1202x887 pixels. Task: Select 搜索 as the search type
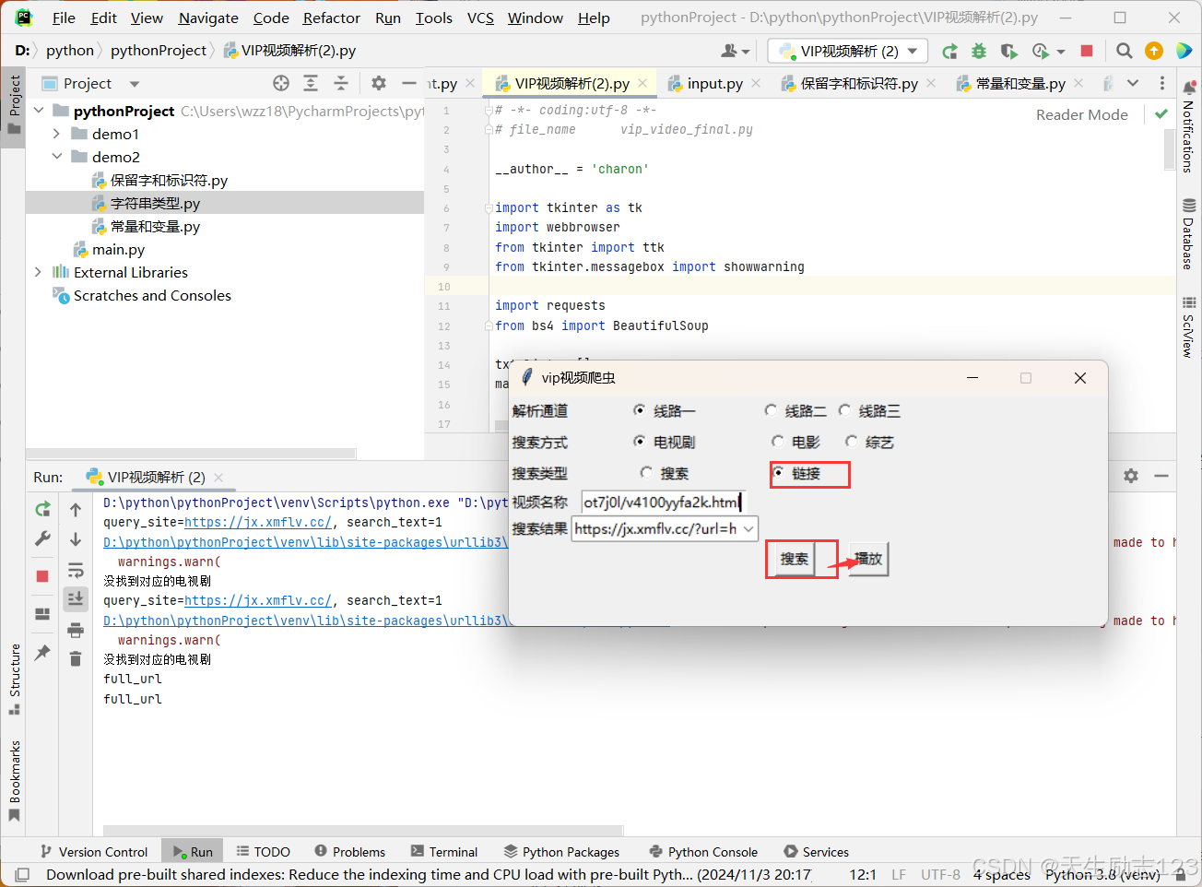point(648,473)
